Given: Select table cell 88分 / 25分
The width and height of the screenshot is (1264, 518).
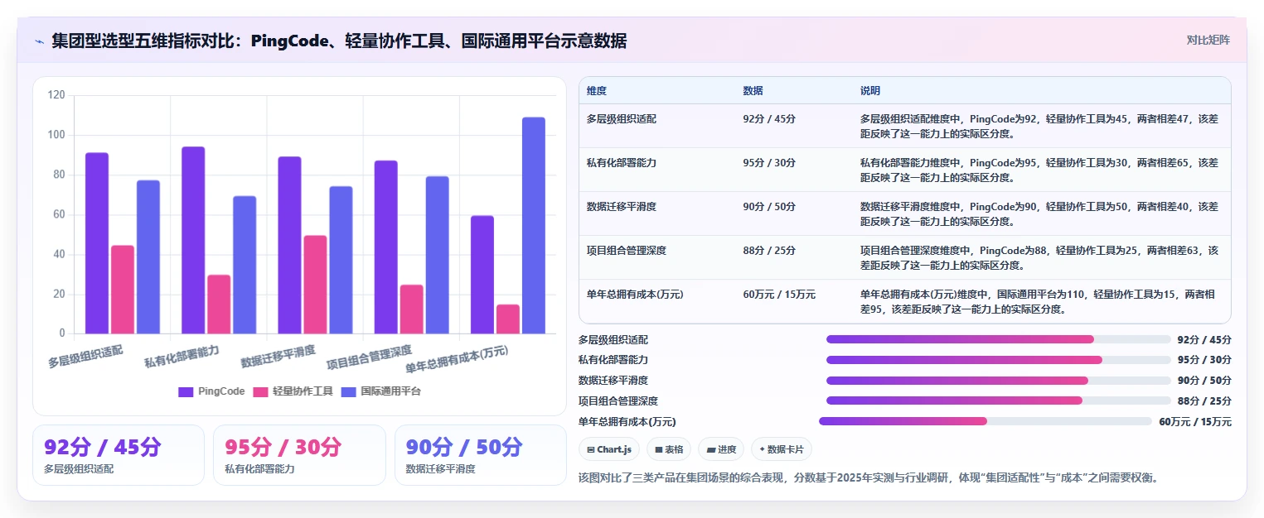Looking at the screenshot, I should pyautogui.click(x=769, y=251).
